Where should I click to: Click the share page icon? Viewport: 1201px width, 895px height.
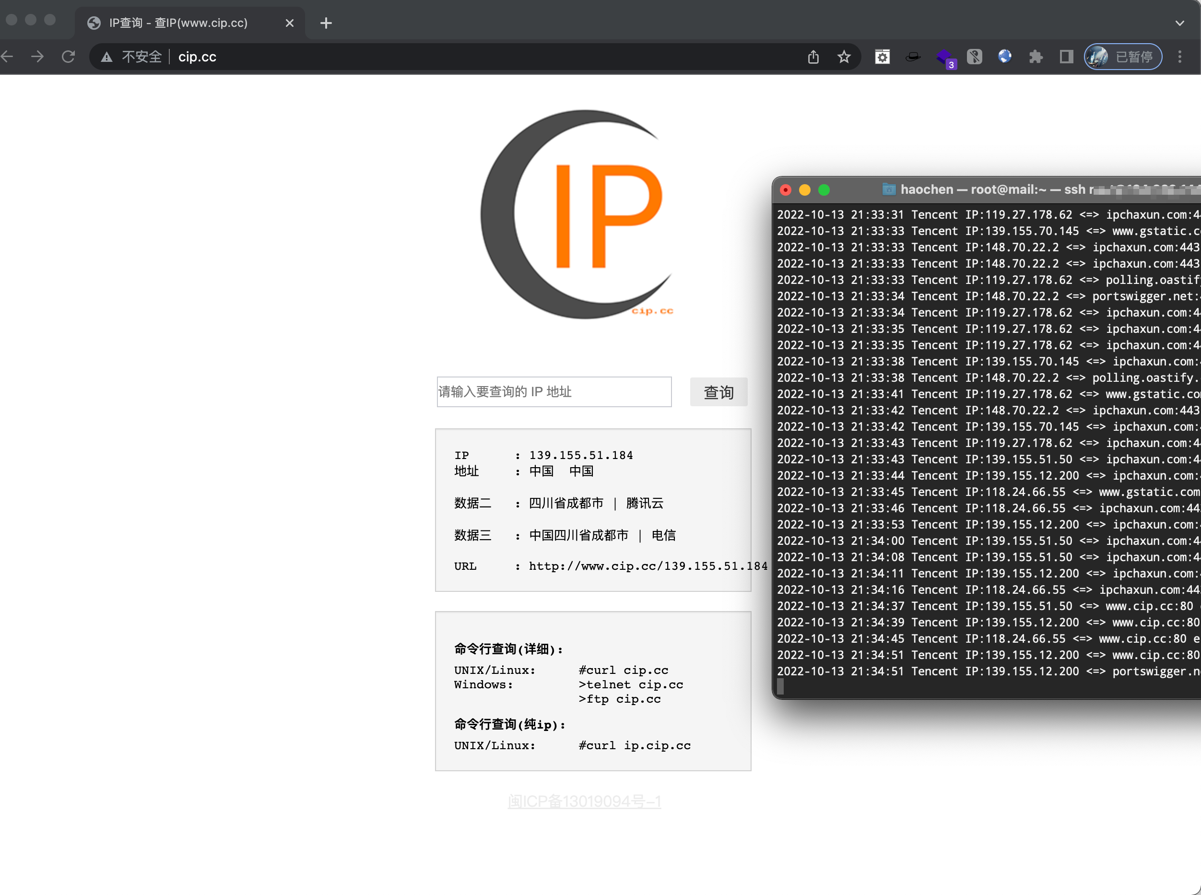(x=813, y=57)
